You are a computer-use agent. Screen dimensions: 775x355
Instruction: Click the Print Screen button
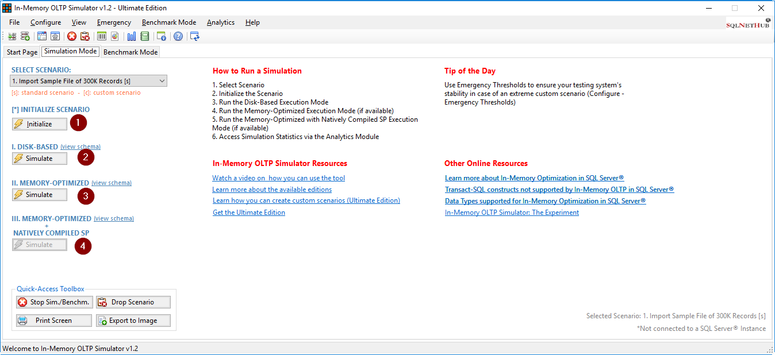pyautogui.click(x=54, y=321)
